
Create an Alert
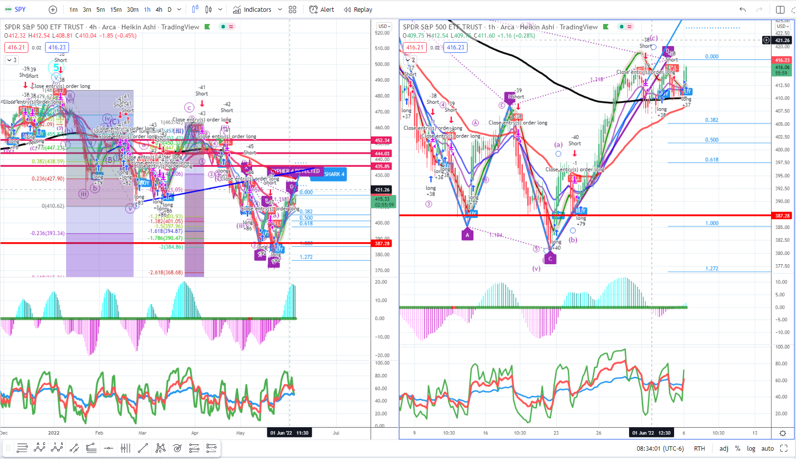tap(322, 10)
